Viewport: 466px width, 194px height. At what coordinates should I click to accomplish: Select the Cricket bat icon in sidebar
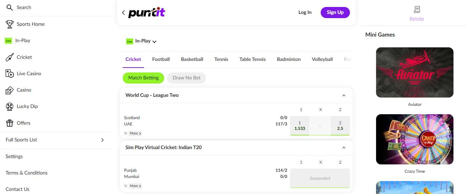pyautogui.click(x=9, y=57)
